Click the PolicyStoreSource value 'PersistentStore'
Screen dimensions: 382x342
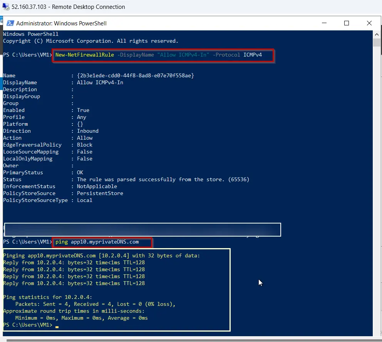click(x=100, y=194)
